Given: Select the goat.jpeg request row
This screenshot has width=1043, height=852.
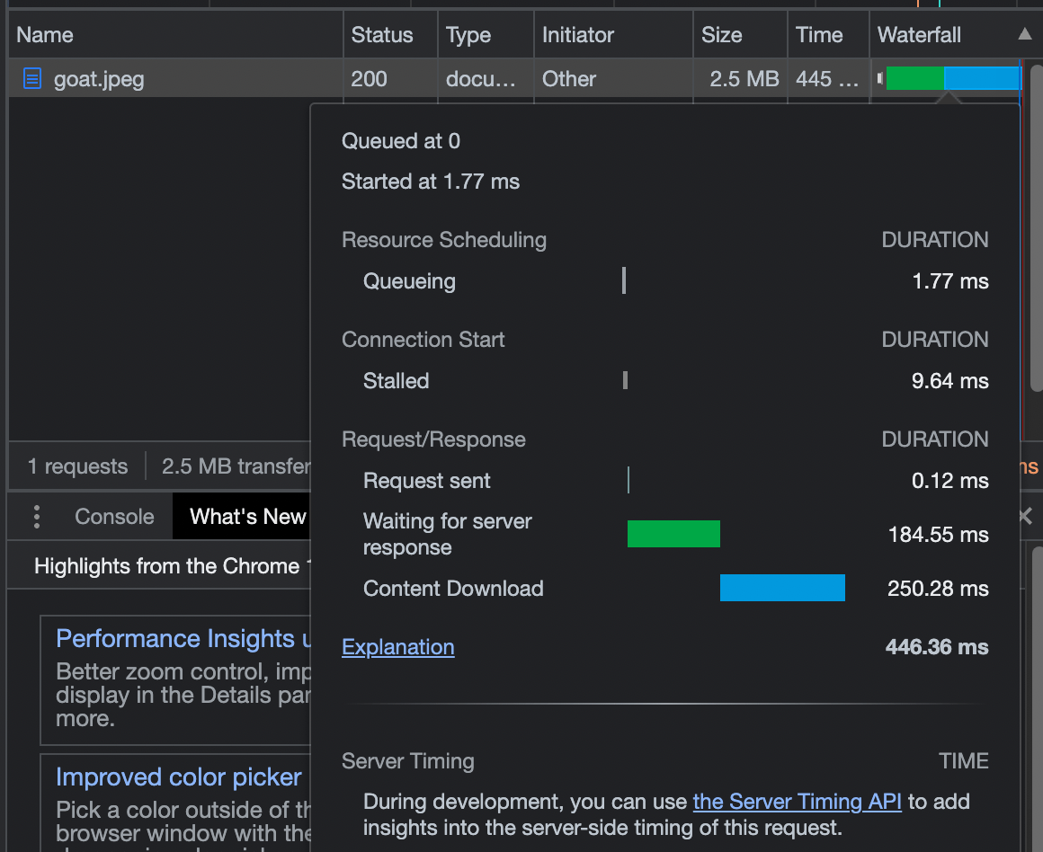Looking at the screenshot, I should coord(513,78).
